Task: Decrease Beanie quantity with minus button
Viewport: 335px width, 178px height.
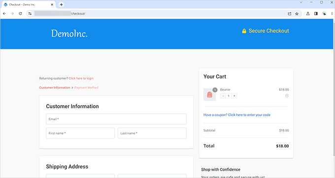Action: tap(223, 96)
